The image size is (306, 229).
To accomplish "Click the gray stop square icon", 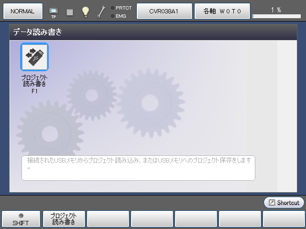I will (70, 12).
